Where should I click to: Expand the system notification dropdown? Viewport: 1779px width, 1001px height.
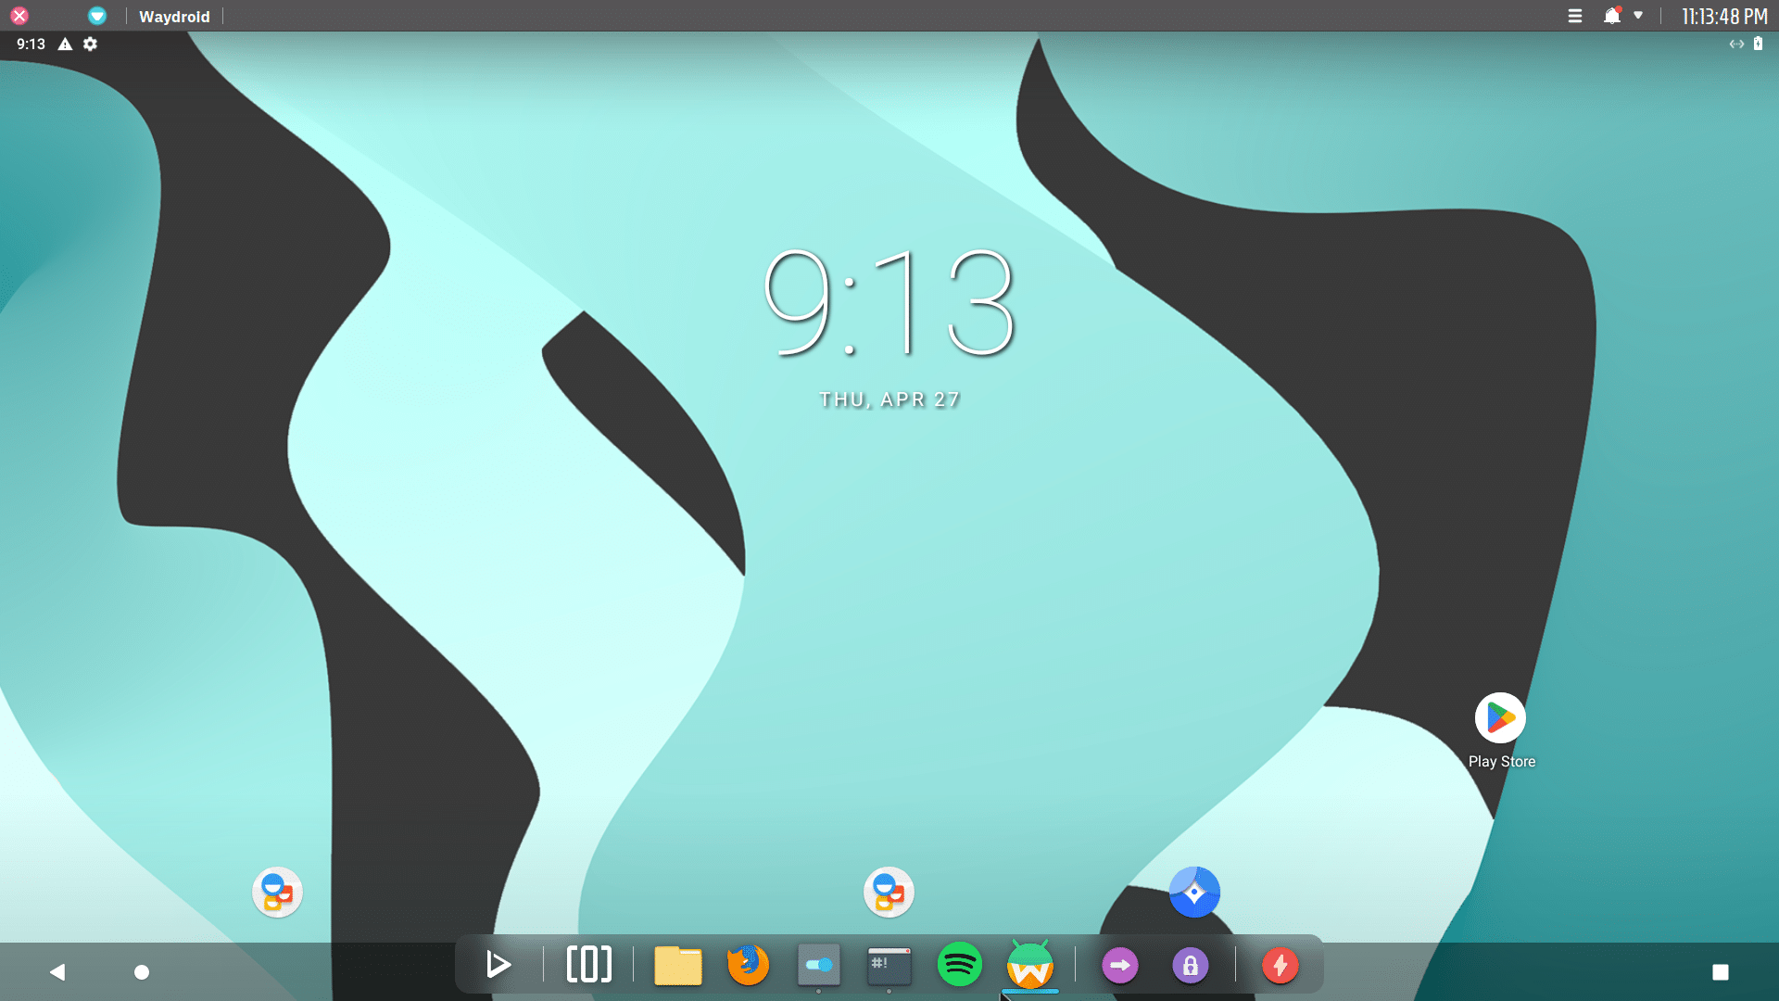click(x=1636, y=16)
